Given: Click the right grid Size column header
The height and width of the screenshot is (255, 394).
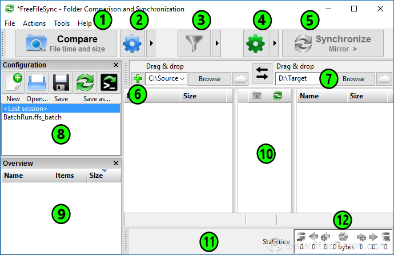Looking at the screenshot, I should 367,96.
